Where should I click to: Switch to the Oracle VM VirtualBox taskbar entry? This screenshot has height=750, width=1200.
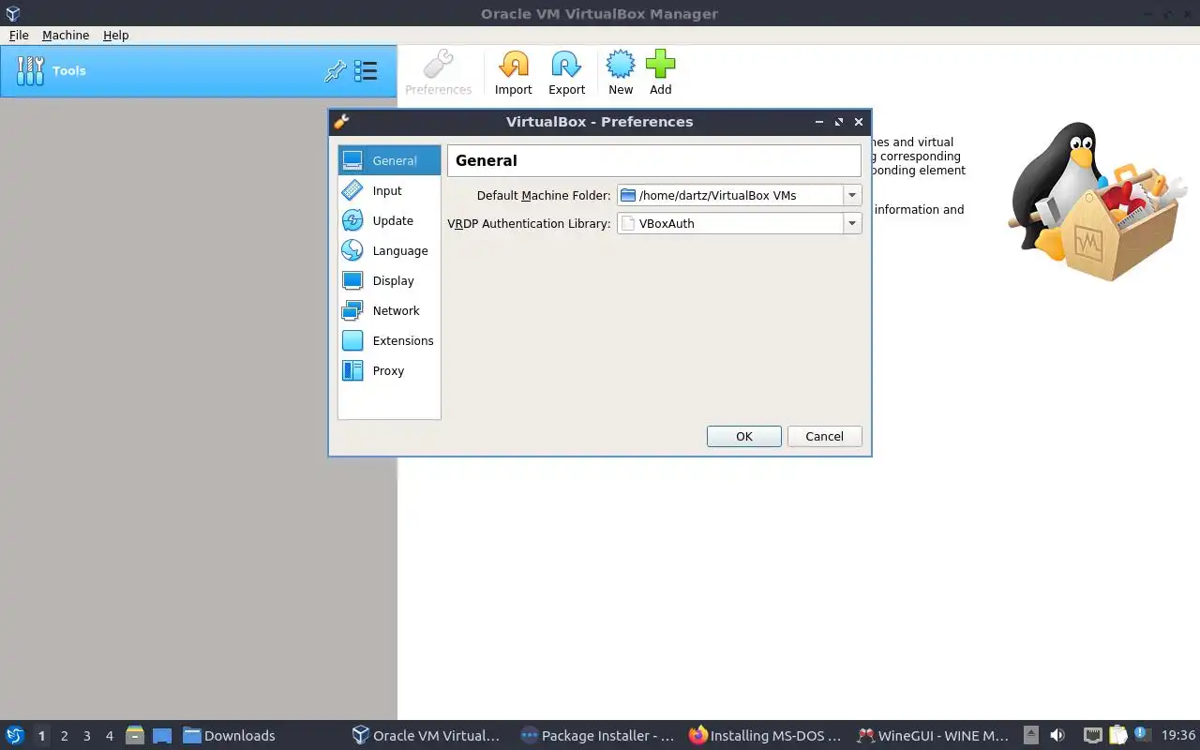point(427,735)
